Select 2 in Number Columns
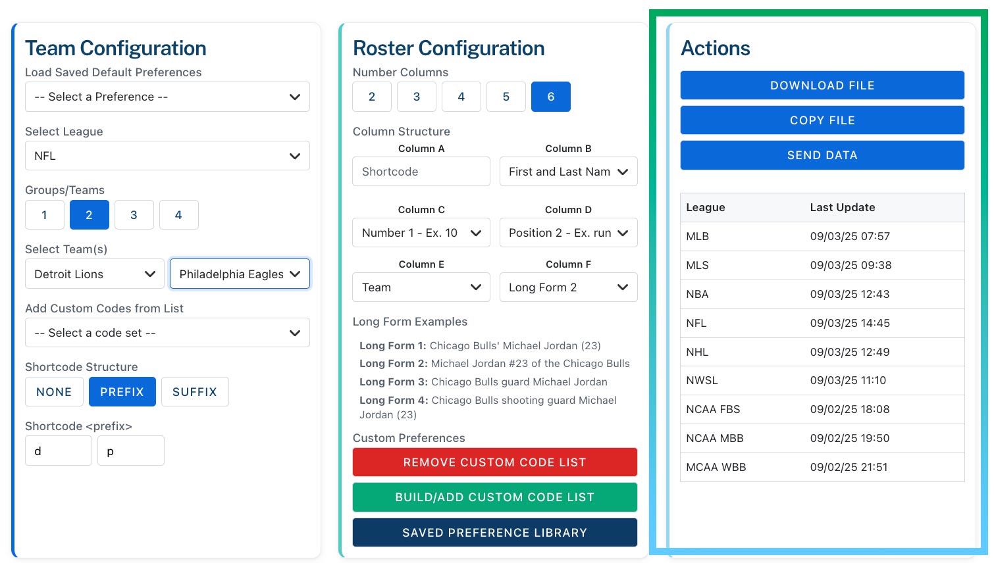Viewport: 994px width, 563px height. [371, 97]
